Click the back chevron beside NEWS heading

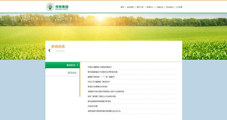[x=49, y=51]
